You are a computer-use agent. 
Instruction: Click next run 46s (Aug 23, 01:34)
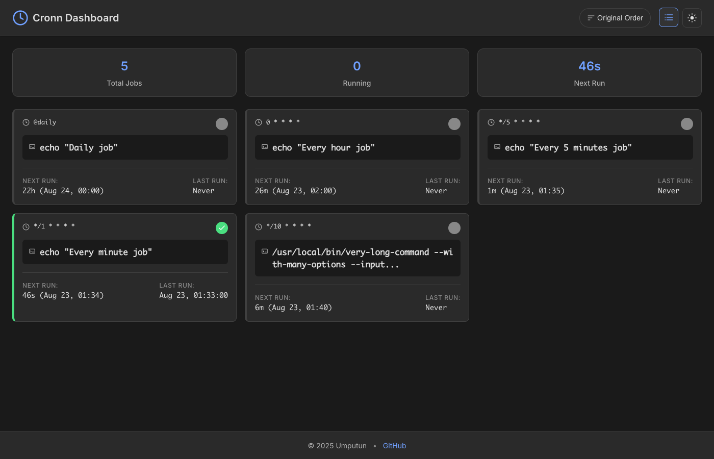click(63, 295)
